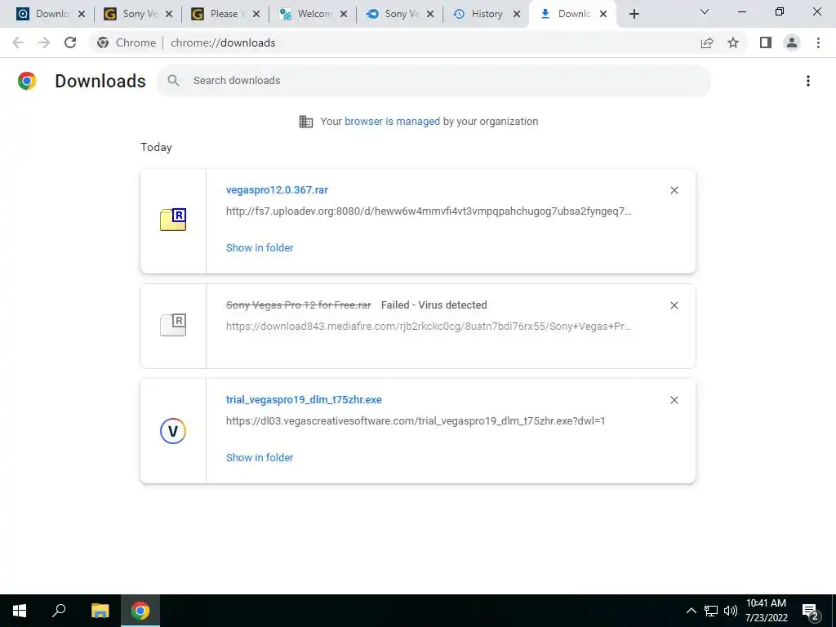Viewport: 836px width, 627px height.
Task: Go back to previous page
Action: point(18,42)
